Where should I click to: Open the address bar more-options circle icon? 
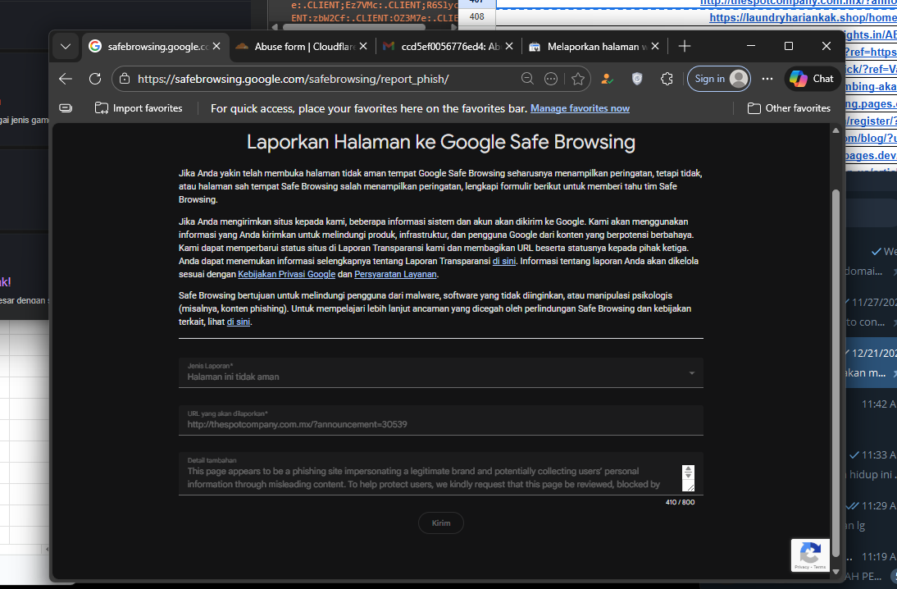point(551,79)
